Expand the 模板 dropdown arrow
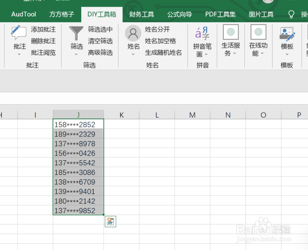 pos(287,54)
